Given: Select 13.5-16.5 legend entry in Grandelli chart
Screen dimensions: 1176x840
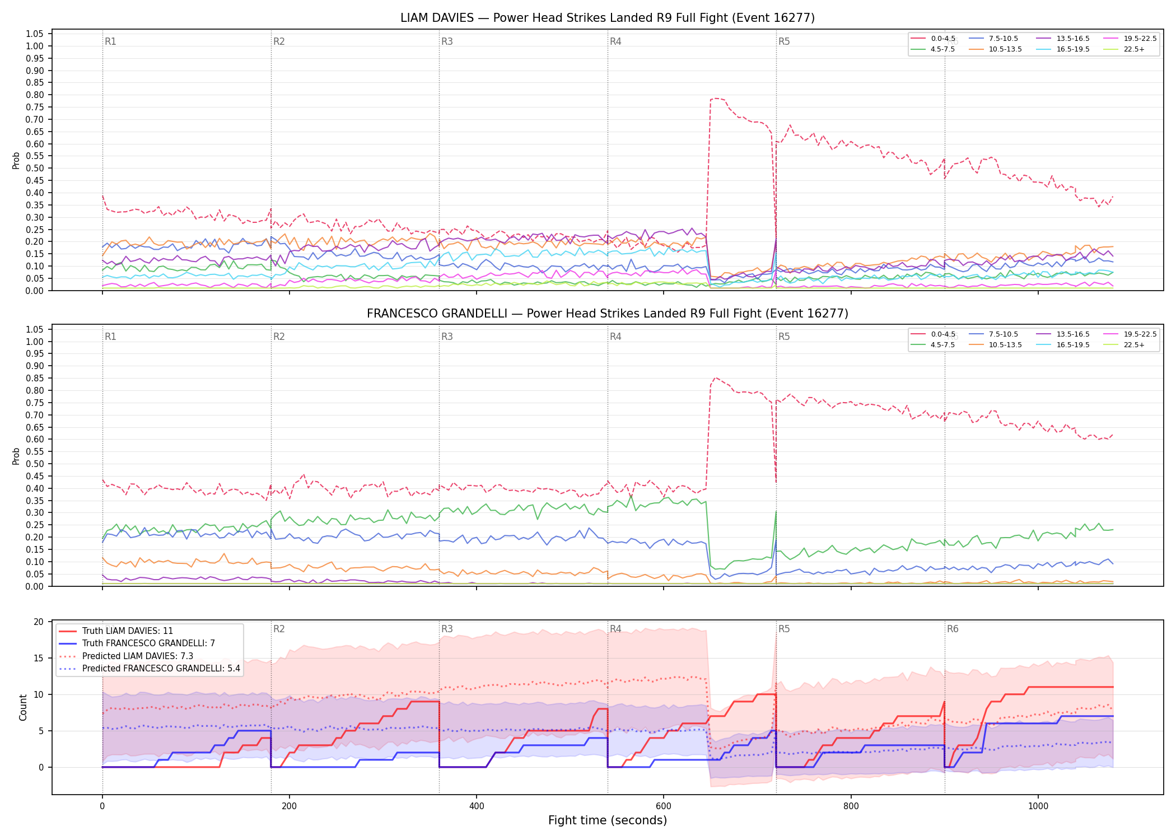Looking at the screenshot, I should pos(1063,334).
